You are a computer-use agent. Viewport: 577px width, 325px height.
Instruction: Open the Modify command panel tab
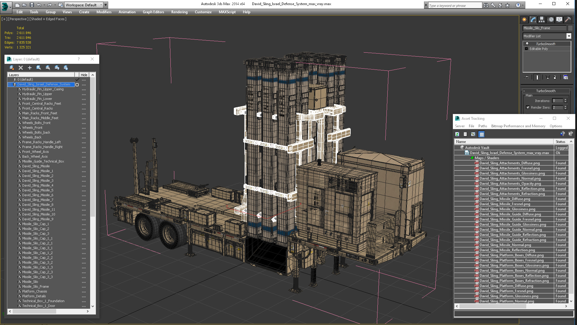pos(533,20)
